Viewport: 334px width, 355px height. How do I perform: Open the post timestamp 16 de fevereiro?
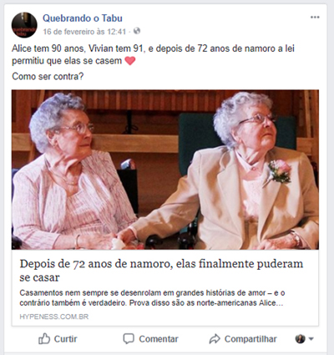[84, 32]
